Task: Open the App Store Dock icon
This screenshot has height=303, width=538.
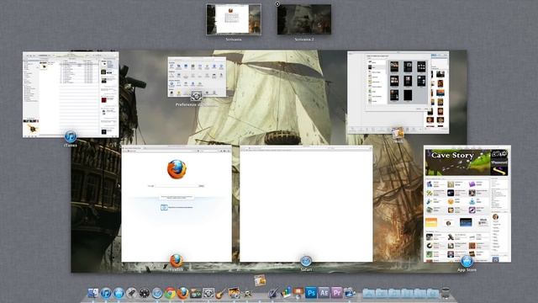Action: coord(119,293)
